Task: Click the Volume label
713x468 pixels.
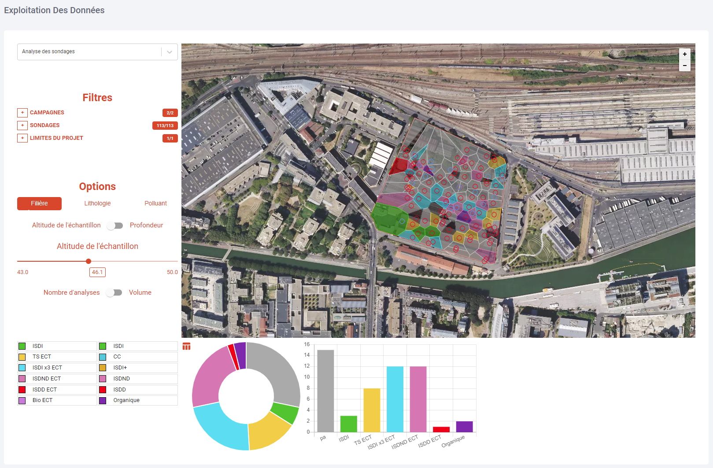Action: (x=140, y=292)
